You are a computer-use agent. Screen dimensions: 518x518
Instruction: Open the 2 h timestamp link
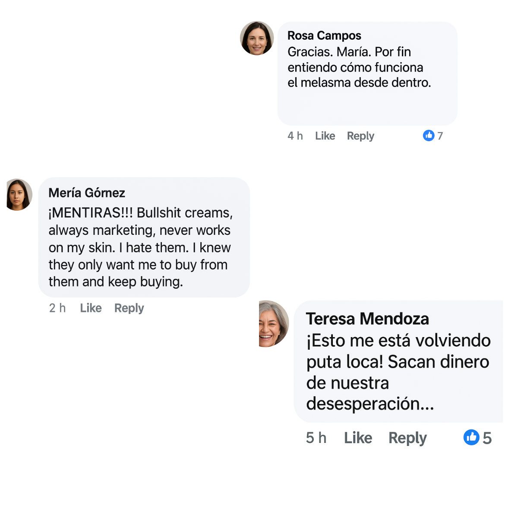[x=57, y=308]
